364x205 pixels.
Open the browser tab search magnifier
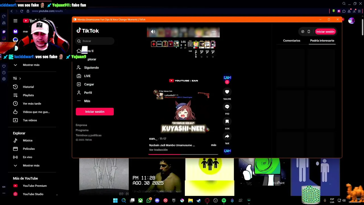[344, 4]
